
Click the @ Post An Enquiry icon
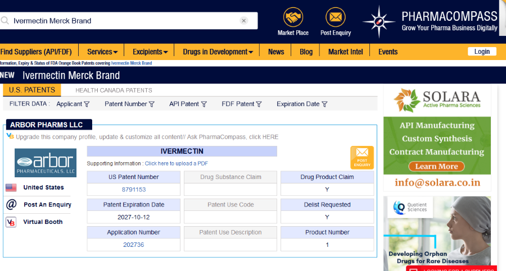[11, 204]
